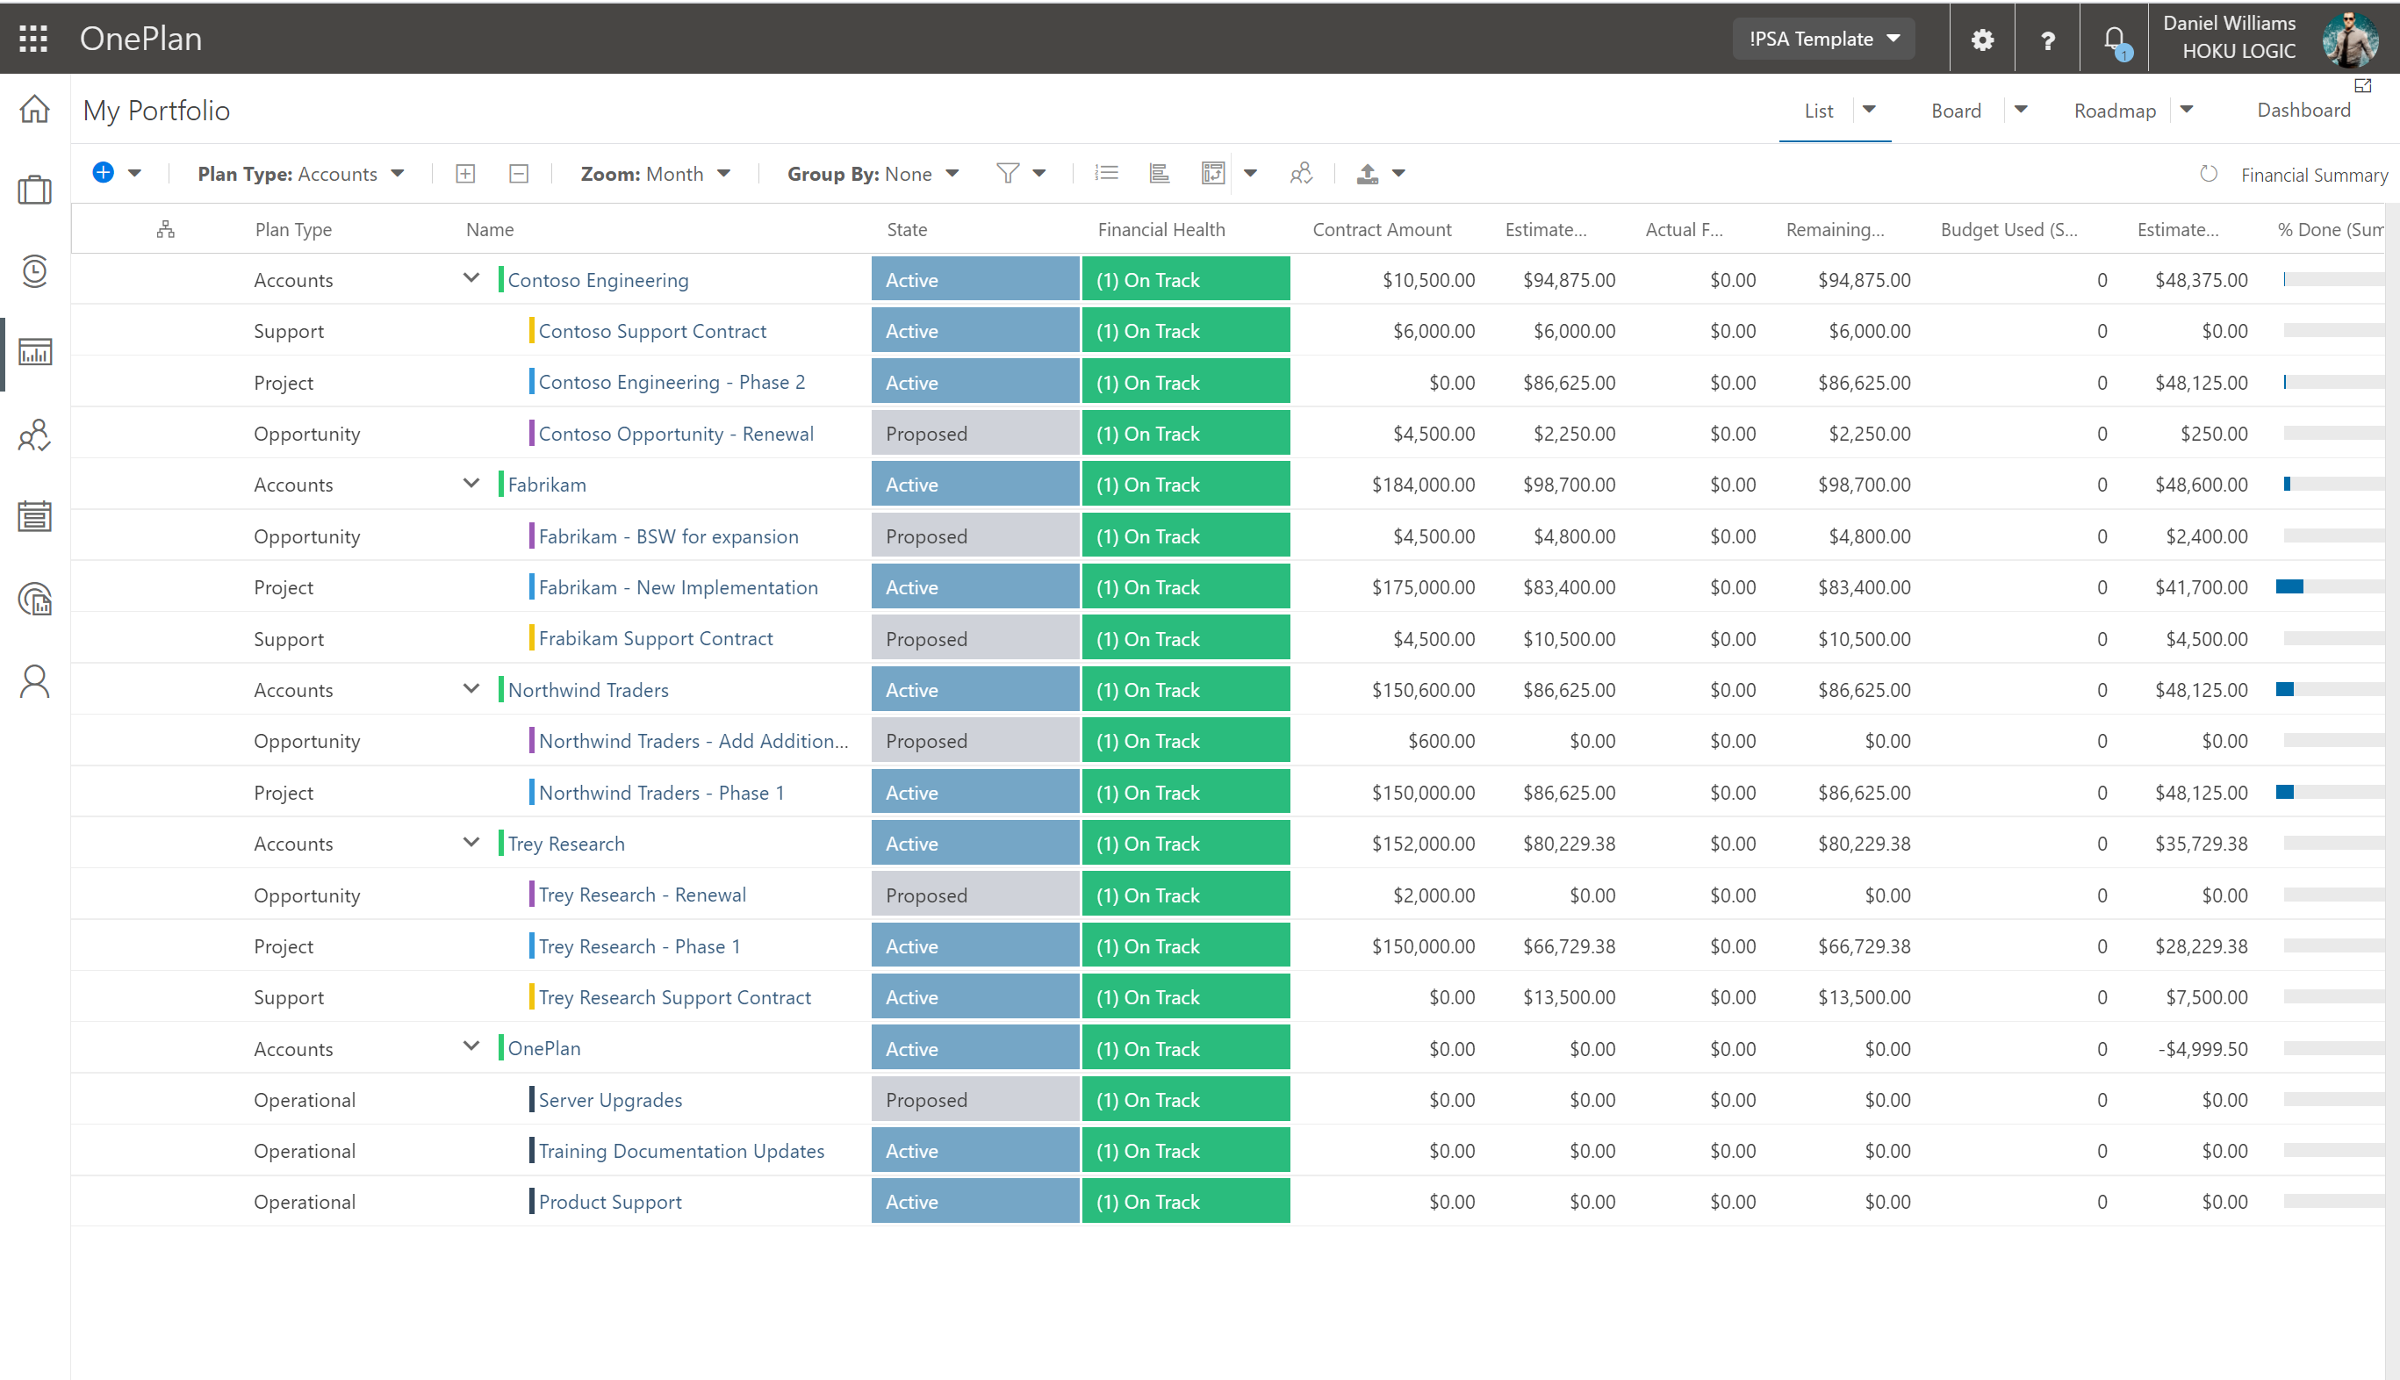Open the Contoso Support Contract plan
2400x1380 pixels.
652,332
